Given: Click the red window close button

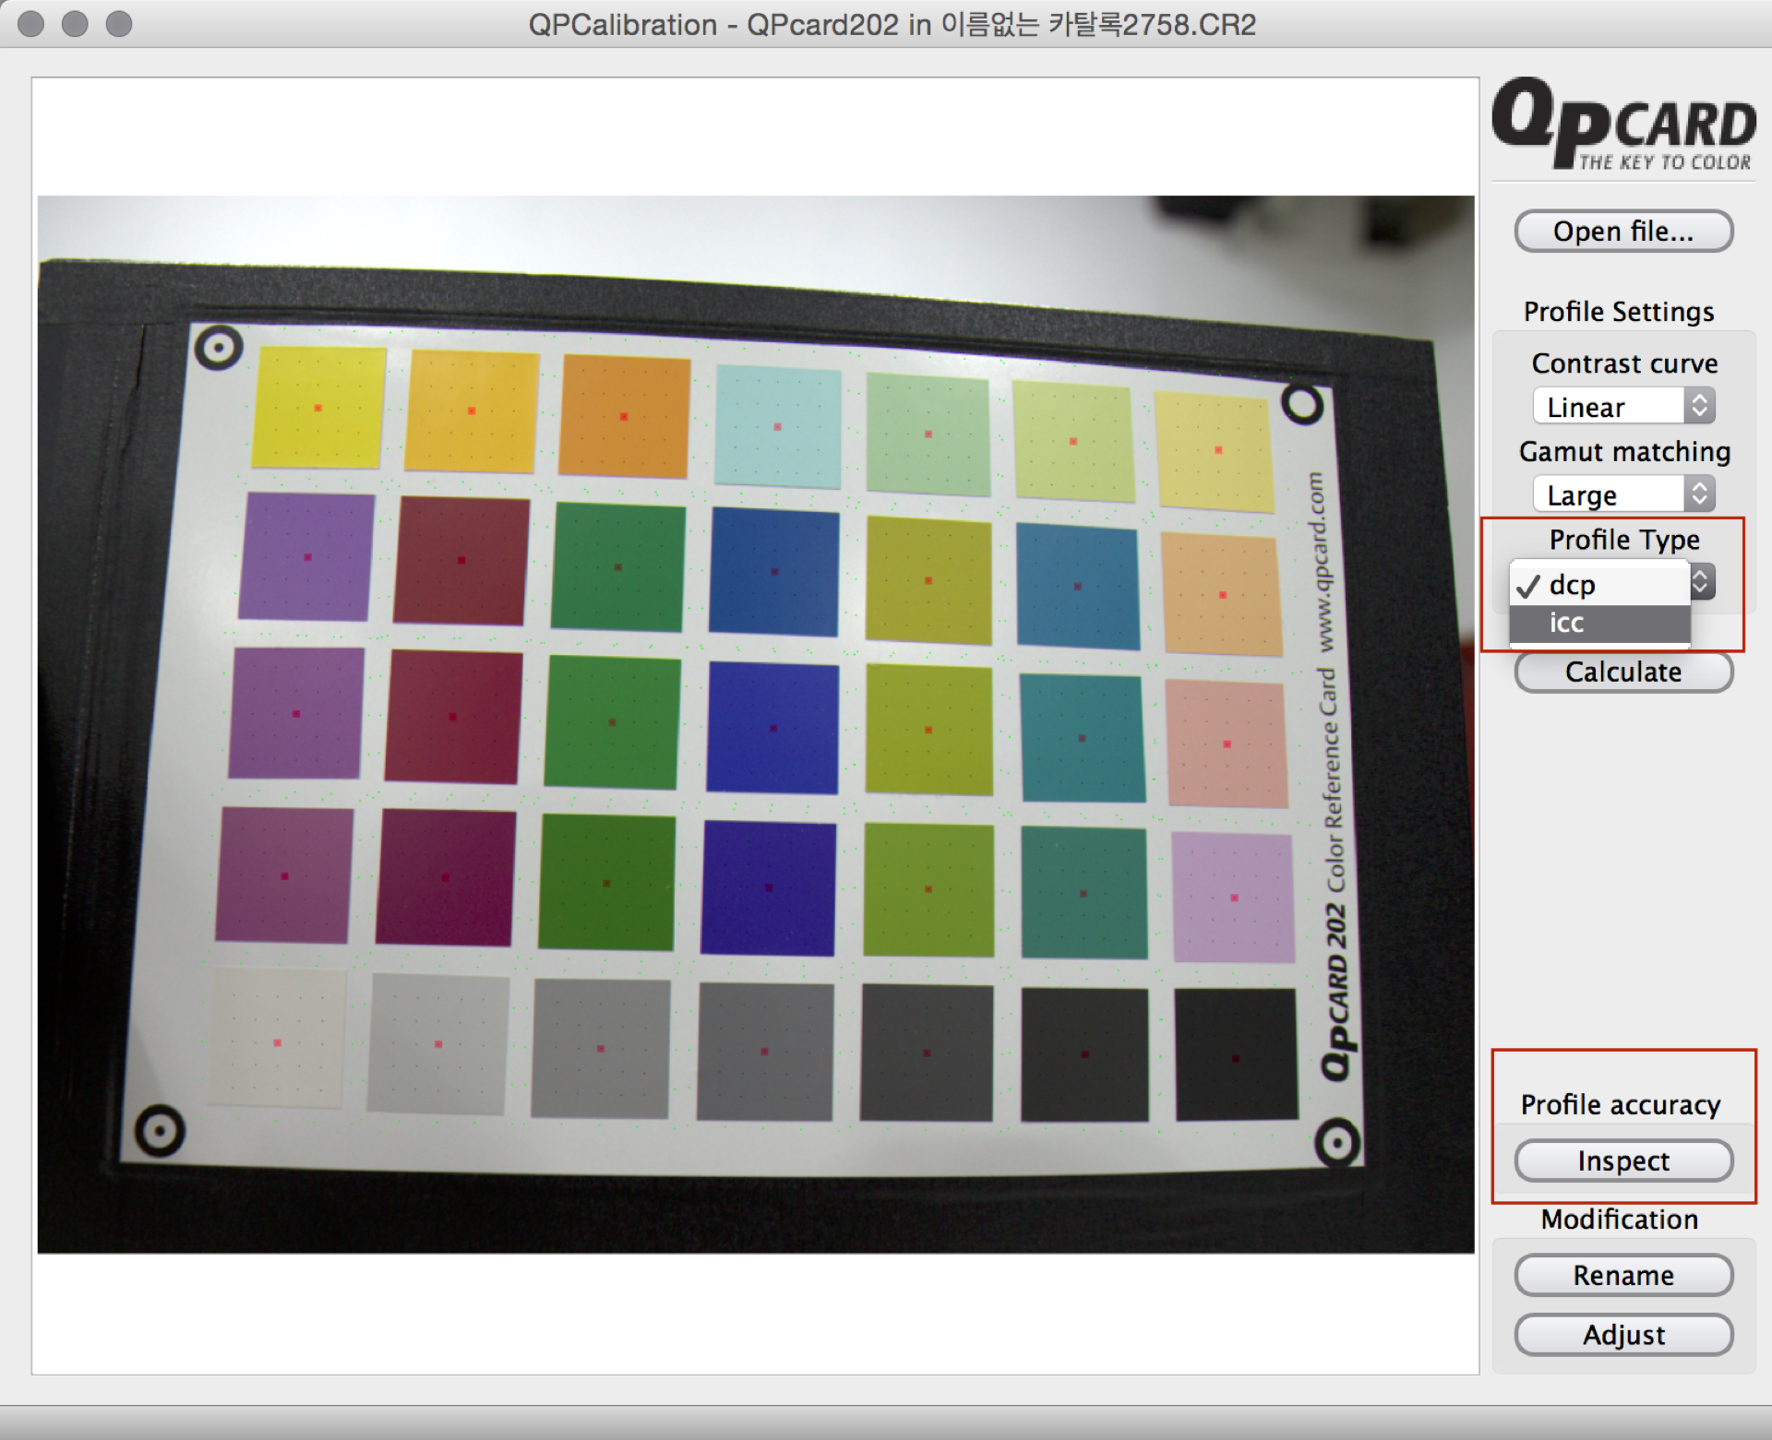Looking at the screenshot, I should [x=30, y=24].
